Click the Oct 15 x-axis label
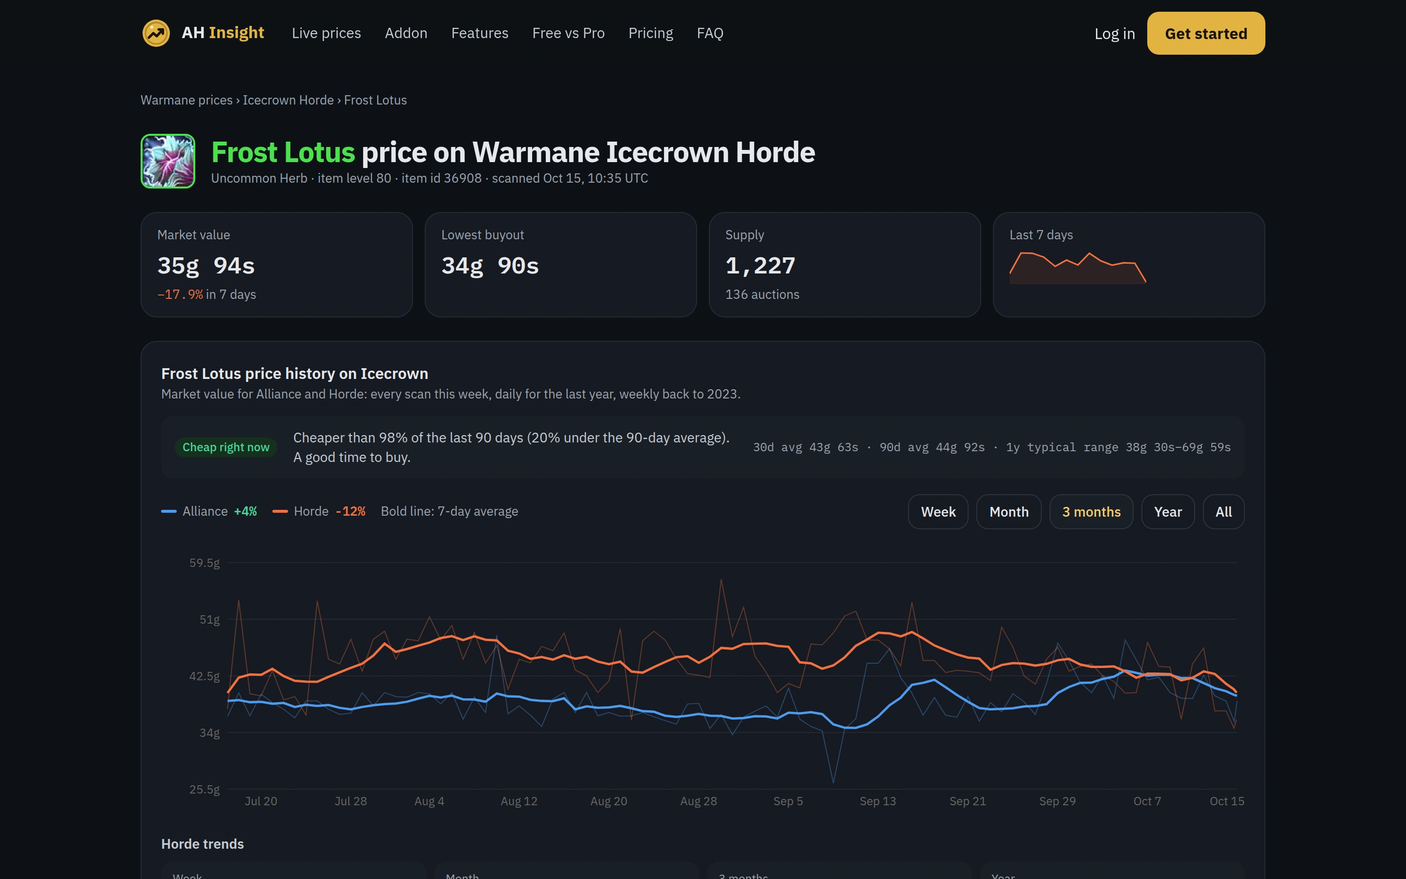The image size is (1406, 879). 1226,801
